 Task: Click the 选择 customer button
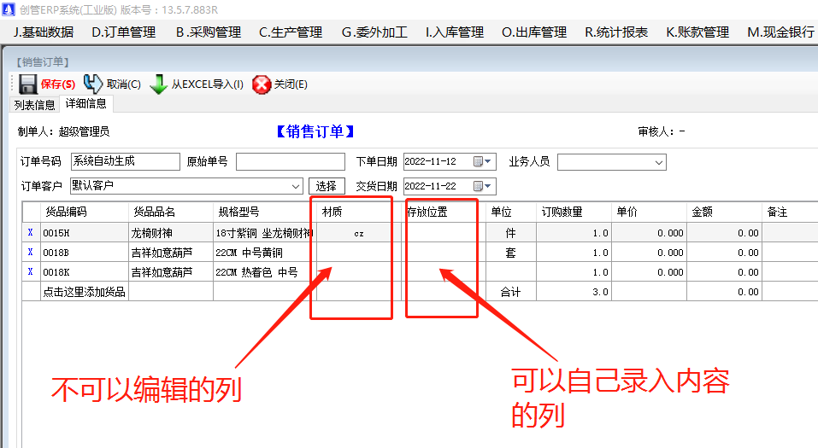(x=327, y=187)
